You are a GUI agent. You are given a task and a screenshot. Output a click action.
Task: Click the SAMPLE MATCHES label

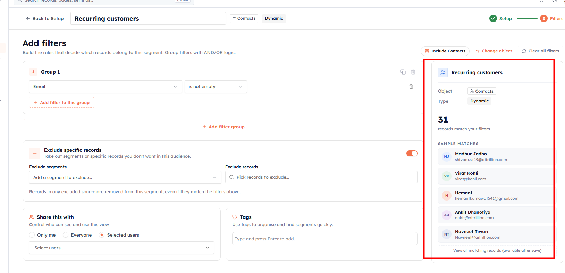click(x=458, y=144)
